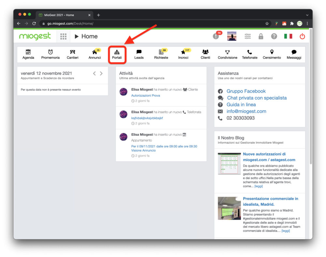Open the 09/11/2021 appointment link

(164, 148)
